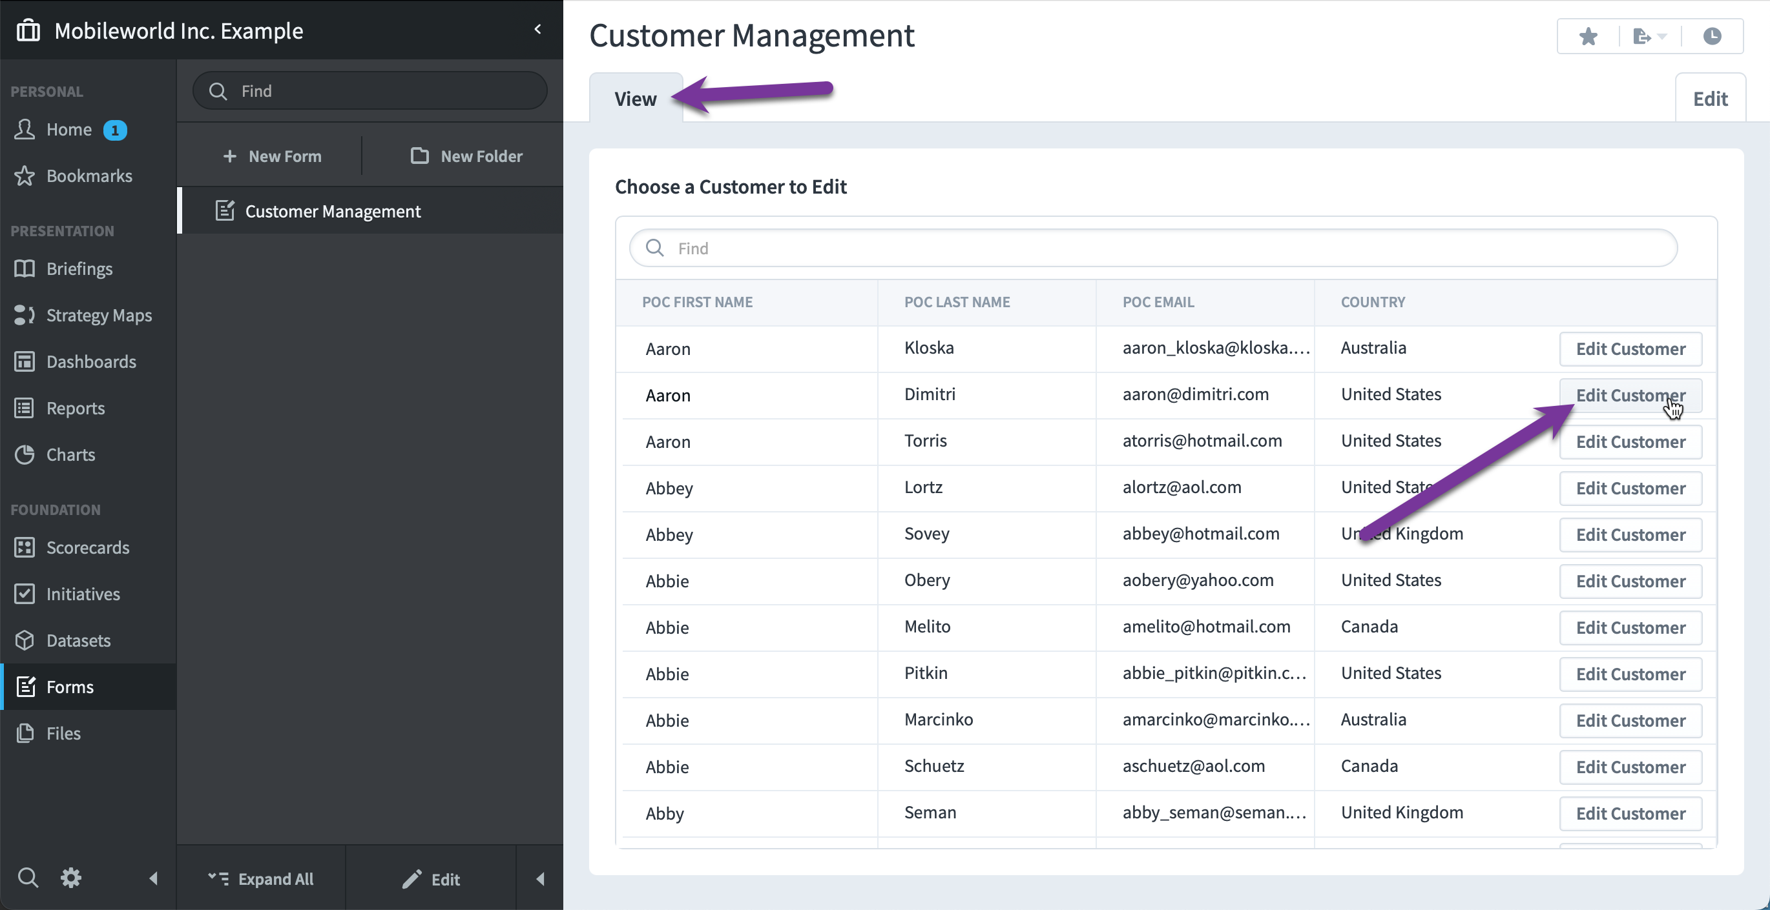
Task: Click the forms panel Find field
Action: pyautogui.click(x=370, y=90)
